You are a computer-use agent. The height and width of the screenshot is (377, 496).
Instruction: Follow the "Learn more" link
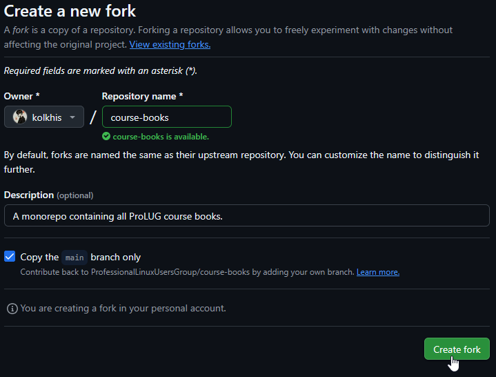(x=378, y=272)
